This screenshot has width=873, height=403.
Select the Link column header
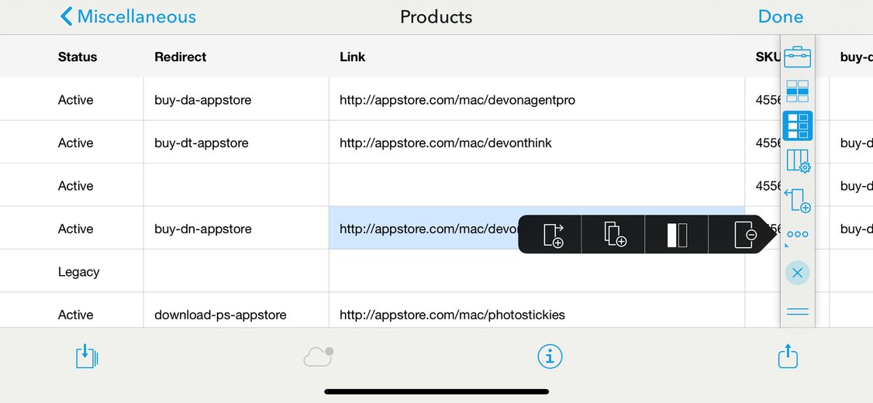(x=353, y=57)
